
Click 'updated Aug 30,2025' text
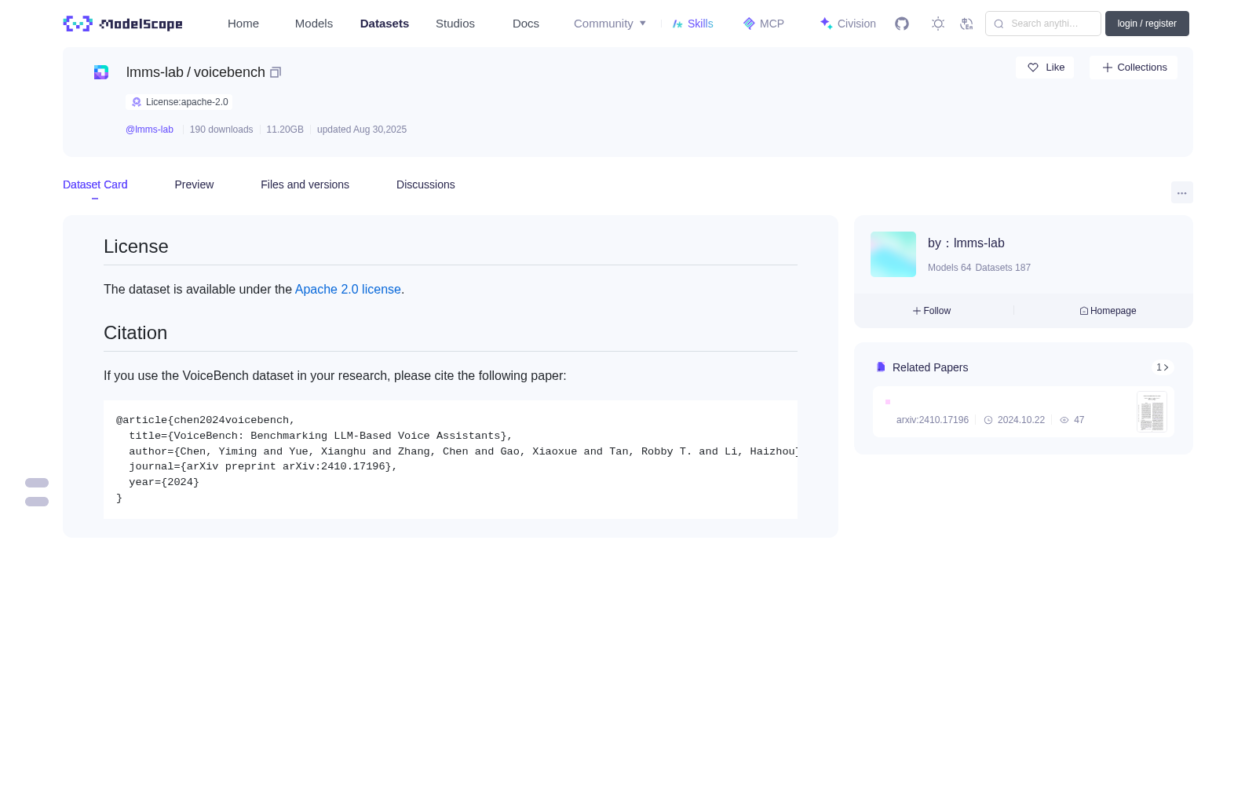click(x=362, y=130)
